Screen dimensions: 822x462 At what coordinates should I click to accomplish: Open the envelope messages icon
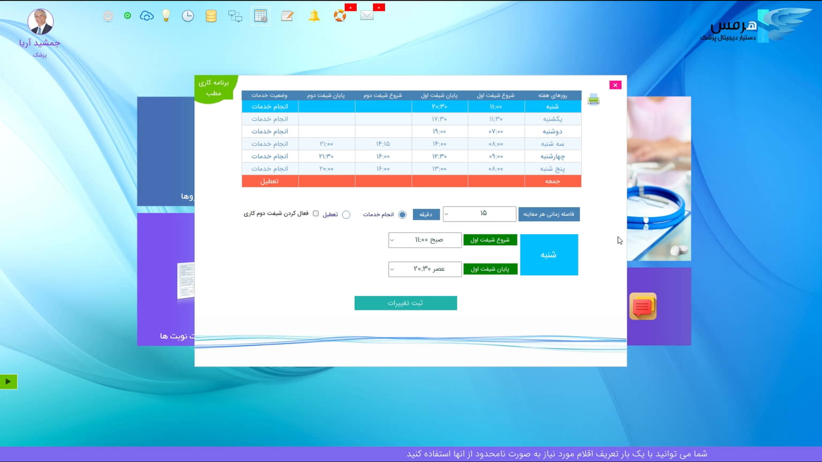pyautogui.click(x=367, y=16)
